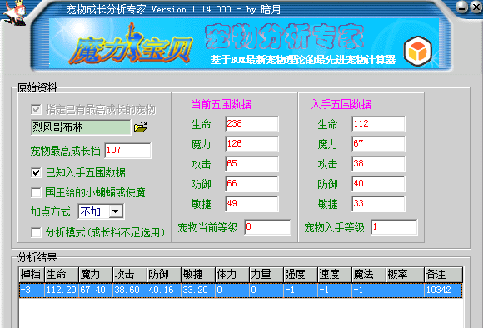Click the 宠物最高成长档 field showing 107
The width and height of the screenshot is (483, 328).
(128, 151)
